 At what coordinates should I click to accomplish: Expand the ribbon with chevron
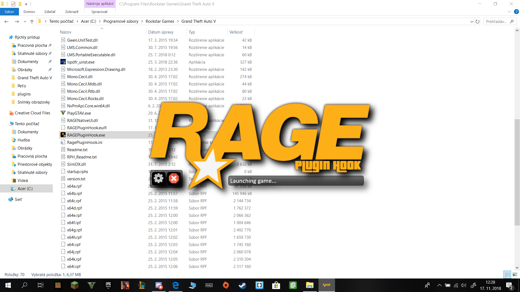coord(509,12)
